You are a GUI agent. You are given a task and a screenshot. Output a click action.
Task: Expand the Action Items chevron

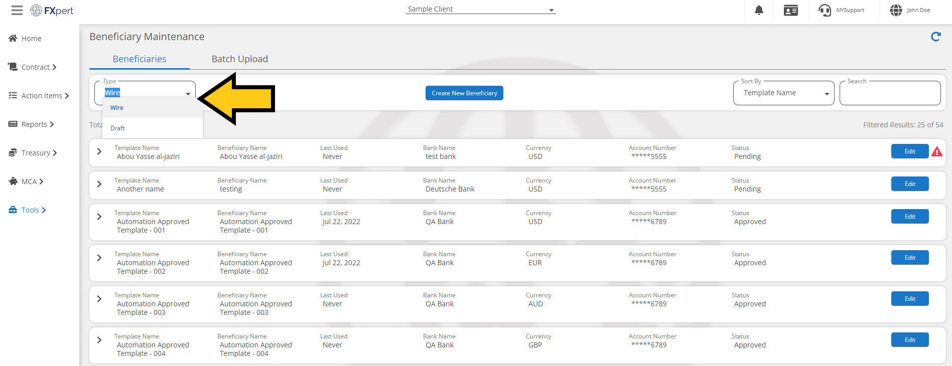[67, 96]
